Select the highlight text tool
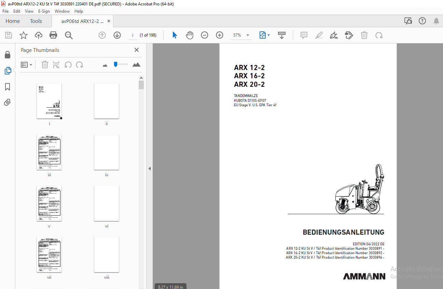The image size is (443, 289). (319, 35)
